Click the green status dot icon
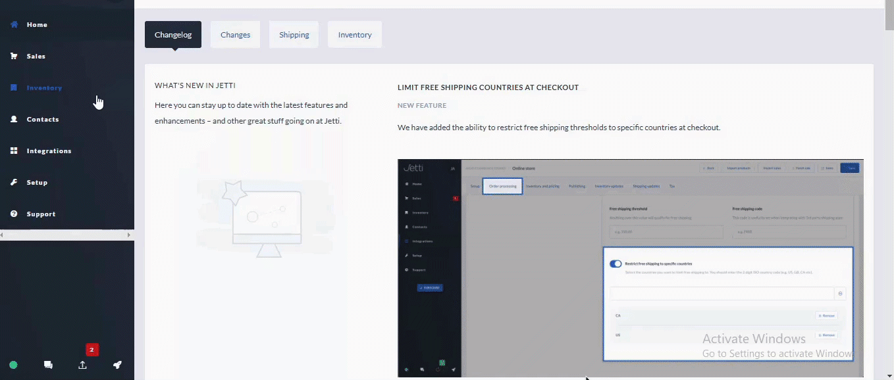This screenshot has width=894, height=380. point(13,365)
